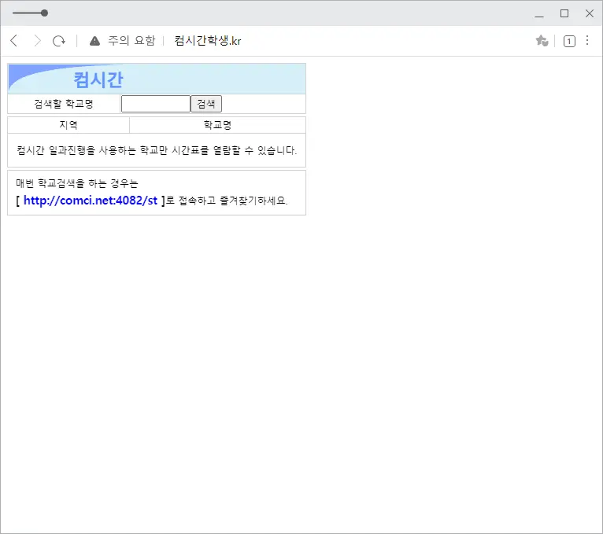Screen dimensions: 603x534
Task: Close the browser window
Action: pyautogui.click(x=590, y=13)
